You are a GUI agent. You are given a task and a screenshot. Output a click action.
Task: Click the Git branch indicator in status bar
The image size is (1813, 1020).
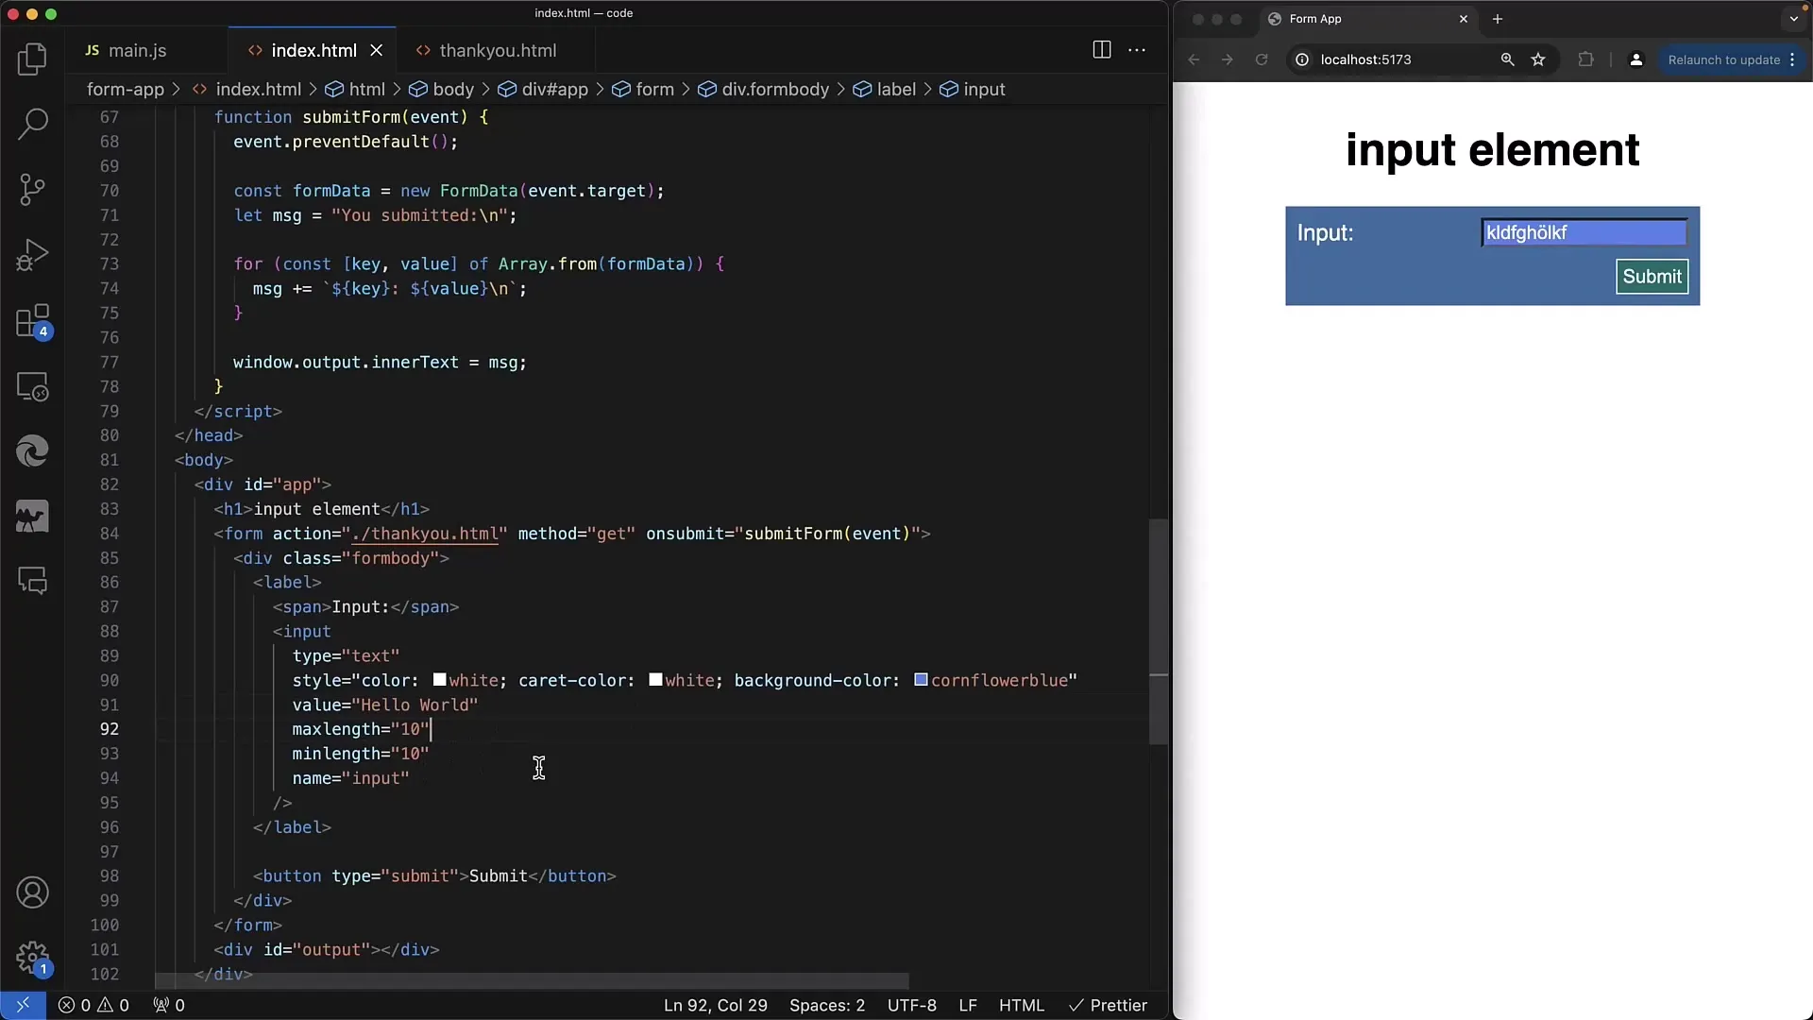click(x=21, y=1005)
